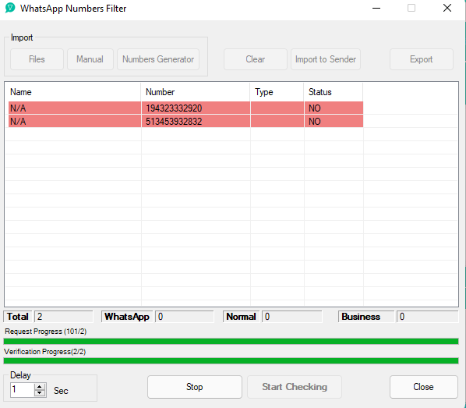Click the Verification Progress bar
Viewport: 466px width, 408px height.
231,361
